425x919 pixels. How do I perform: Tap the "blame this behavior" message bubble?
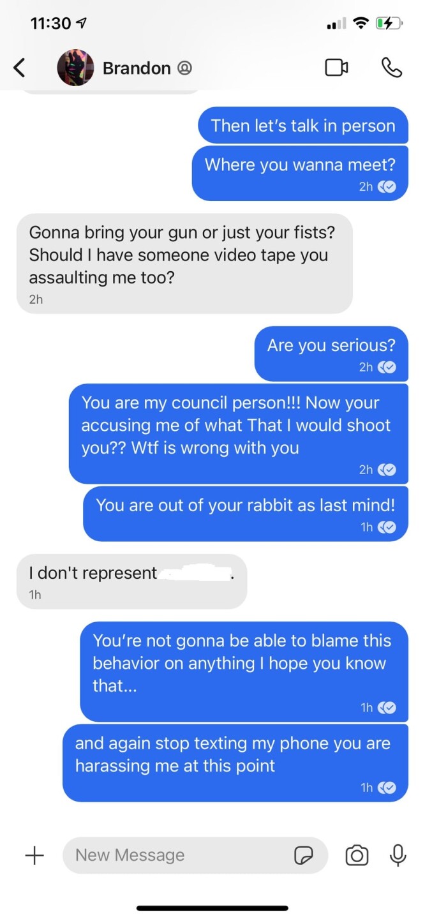(244, 671)
